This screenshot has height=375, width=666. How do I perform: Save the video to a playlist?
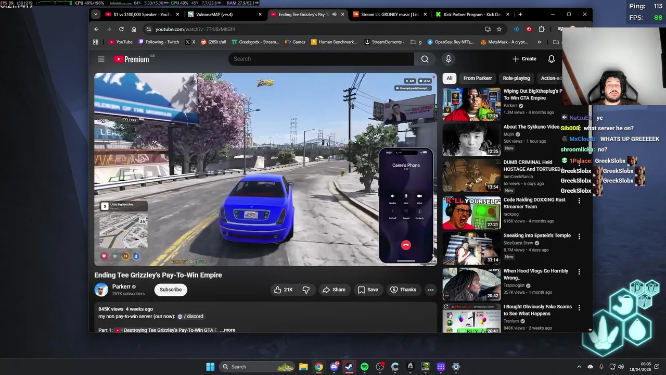point(367,290)
